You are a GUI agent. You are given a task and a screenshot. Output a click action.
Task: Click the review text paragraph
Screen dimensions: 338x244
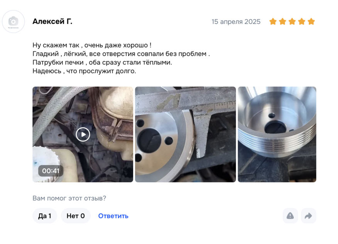pos(121,58)
